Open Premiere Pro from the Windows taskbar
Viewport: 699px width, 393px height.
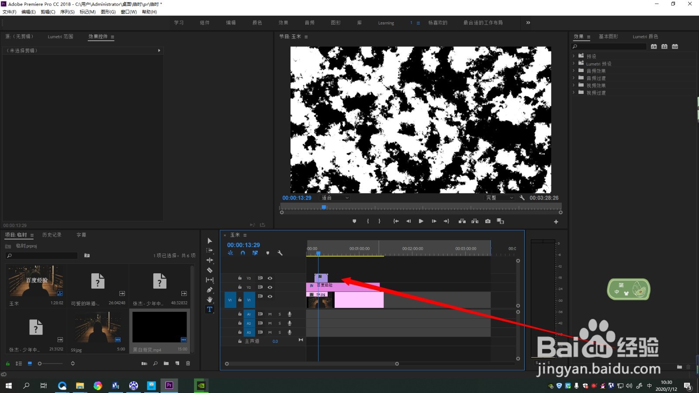(169, 385)
